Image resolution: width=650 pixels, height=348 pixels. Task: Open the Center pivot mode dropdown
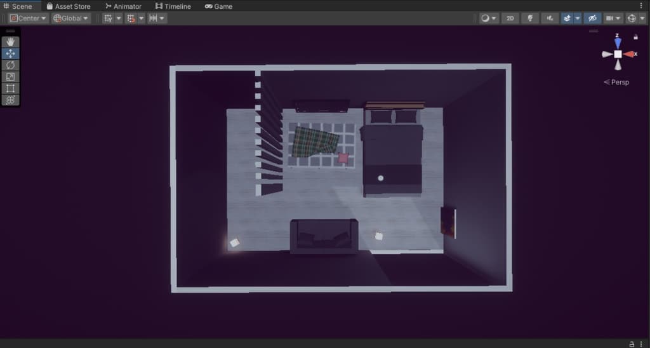tap(28, 18)
